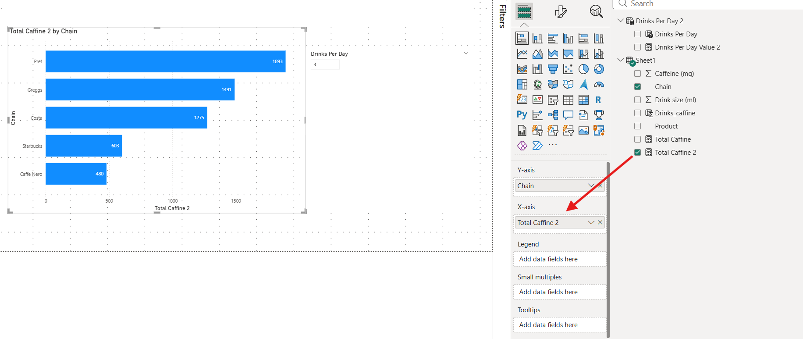Select the Waterfall chart visual
The image size is (803, 339).
pos(537,69)
